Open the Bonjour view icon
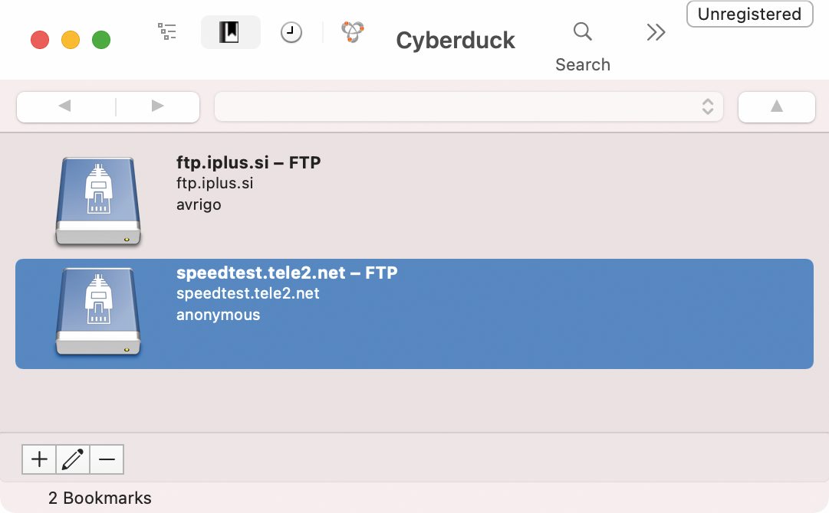This screenshot has height=513, width=829. (x=353, y=31)
